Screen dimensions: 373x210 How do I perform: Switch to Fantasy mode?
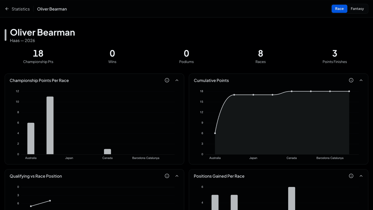click(357, 9)
